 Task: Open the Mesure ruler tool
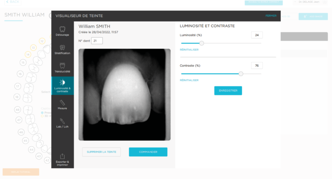click(x=62, y=105)
